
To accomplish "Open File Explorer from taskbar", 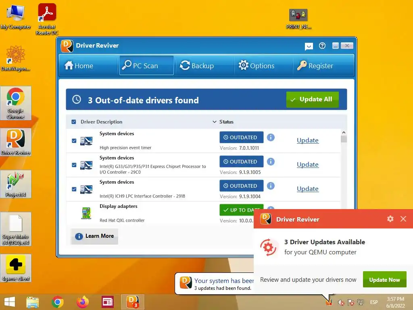I will click(32, 302).
